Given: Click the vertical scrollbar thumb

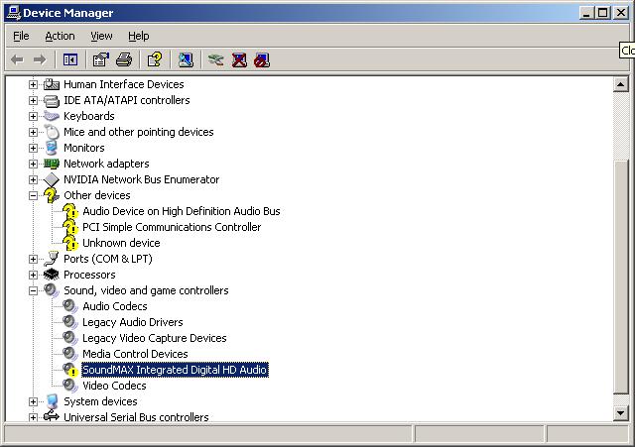Looking at the screenshot, I should 620,278.
